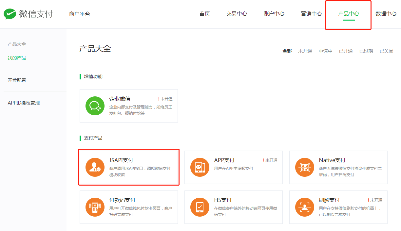Click the APP支付 description text

[x=234, y=169]
